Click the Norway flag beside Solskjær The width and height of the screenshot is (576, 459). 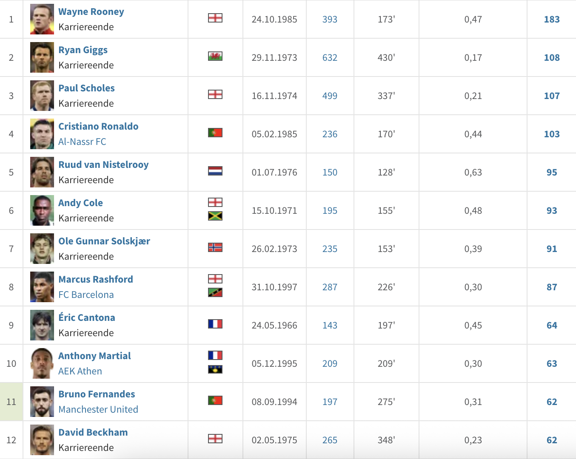pos(215,247)
